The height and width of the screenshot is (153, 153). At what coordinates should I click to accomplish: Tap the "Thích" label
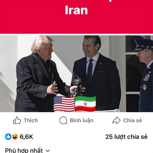point(31,120)
